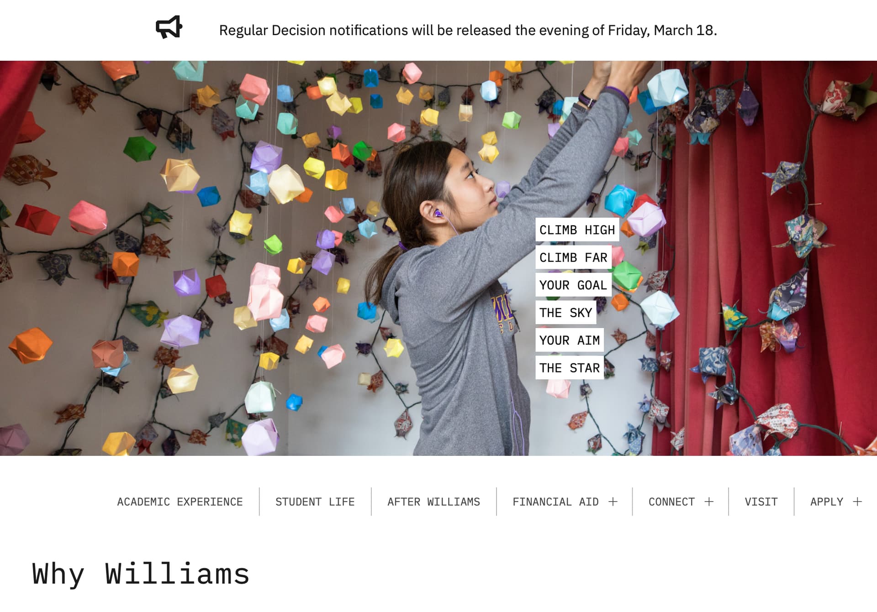This screenshot has width=877, height=612.
Task: Expand the Connect plus icon
Action: click(709, 502)
